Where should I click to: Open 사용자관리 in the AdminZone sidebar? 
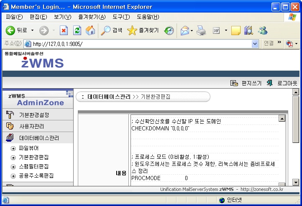point(31,126)
